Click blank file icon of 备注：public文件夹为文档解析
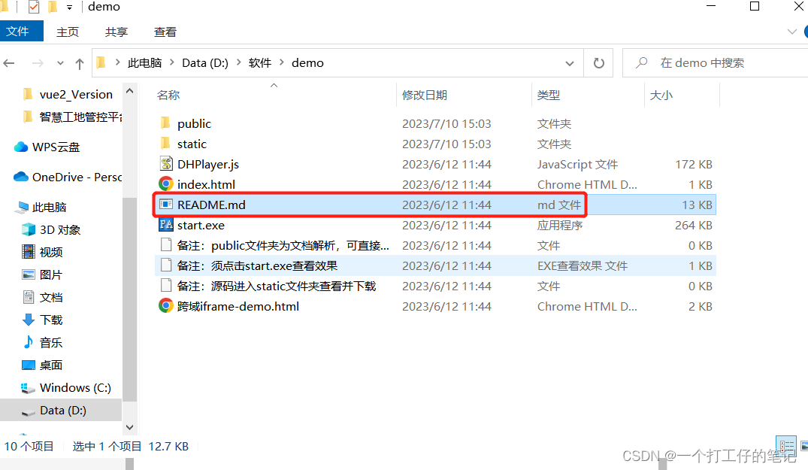 click(165, 245)
